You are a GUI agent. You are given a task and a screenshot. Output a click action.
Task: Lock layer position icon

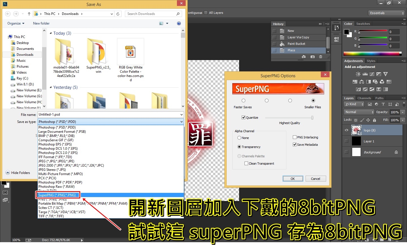point(368,120)
